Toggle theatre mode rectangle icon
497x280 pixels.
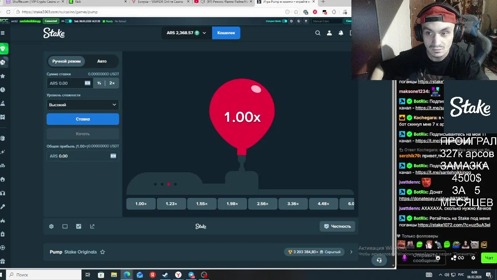(65, 226)
